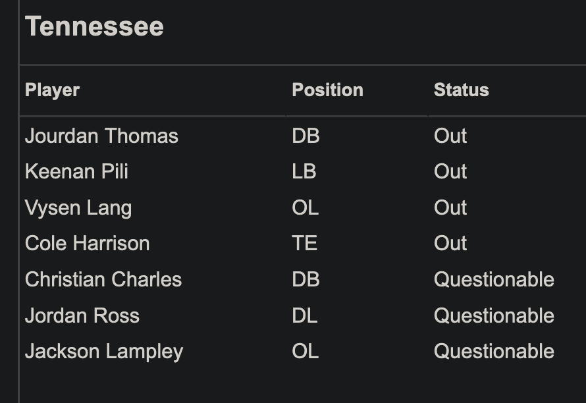
Task: Click player name Keenan Pili
Action: (x=76, y=172)
